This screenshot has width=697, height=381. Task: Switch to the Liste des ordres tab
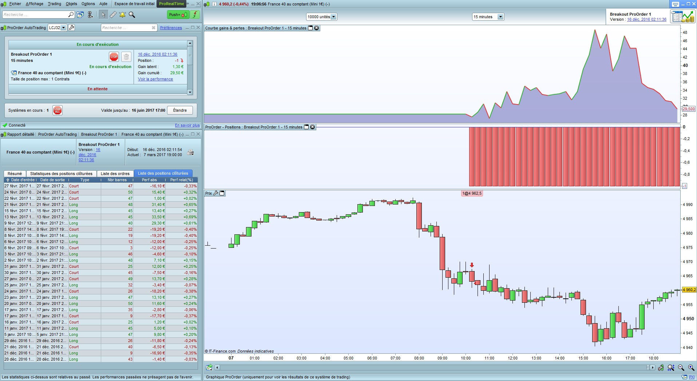pos(115,174)
